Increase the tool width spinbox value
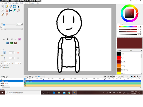The image size is (143, 107). 22,24
